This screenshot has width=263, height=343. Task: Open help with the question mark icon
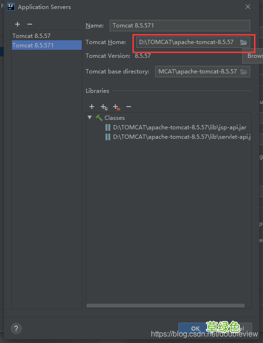16,328
